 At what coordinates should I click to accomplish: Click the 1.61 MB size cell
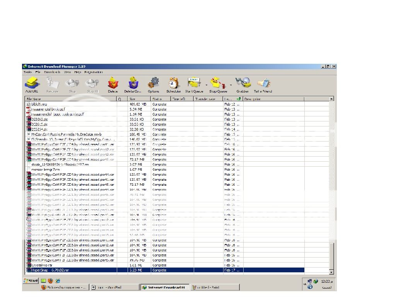[x=136, y=265]
